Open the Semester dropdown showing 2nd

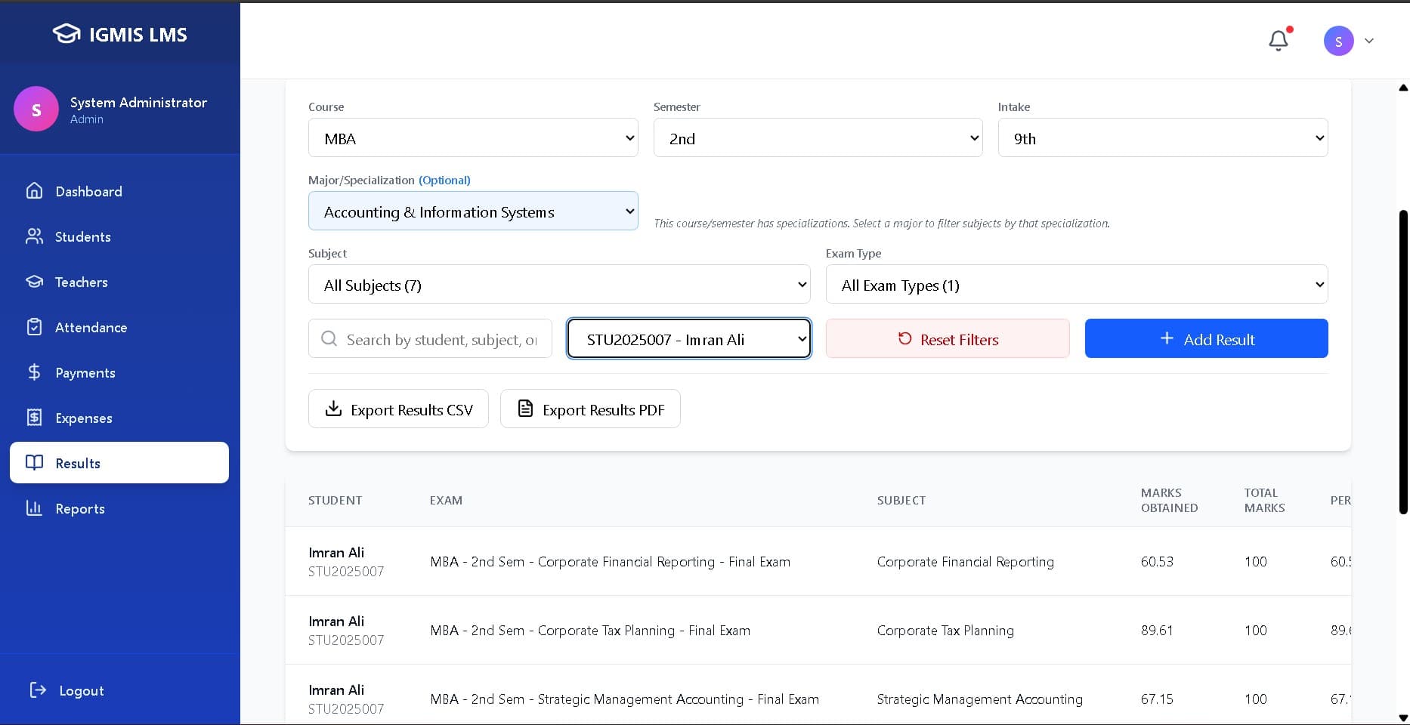[x=818, y=137]
